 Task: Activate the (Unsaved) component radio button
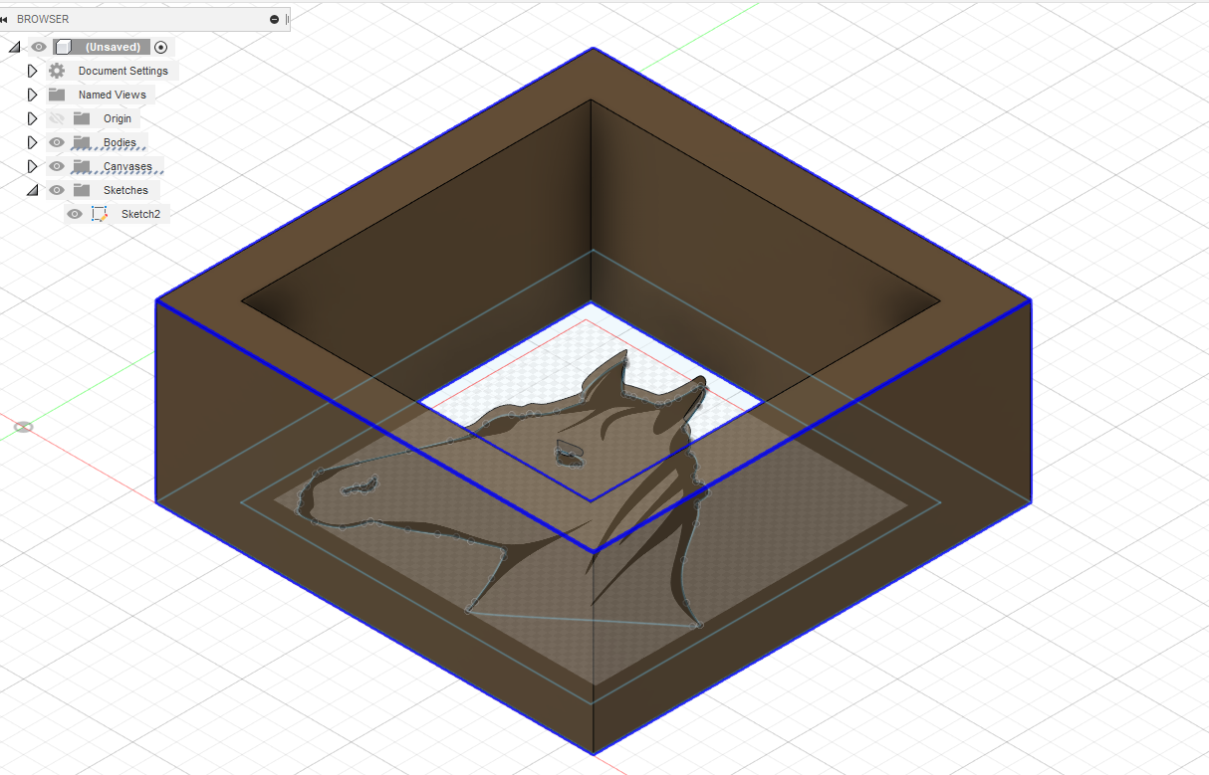click(161, 47)
